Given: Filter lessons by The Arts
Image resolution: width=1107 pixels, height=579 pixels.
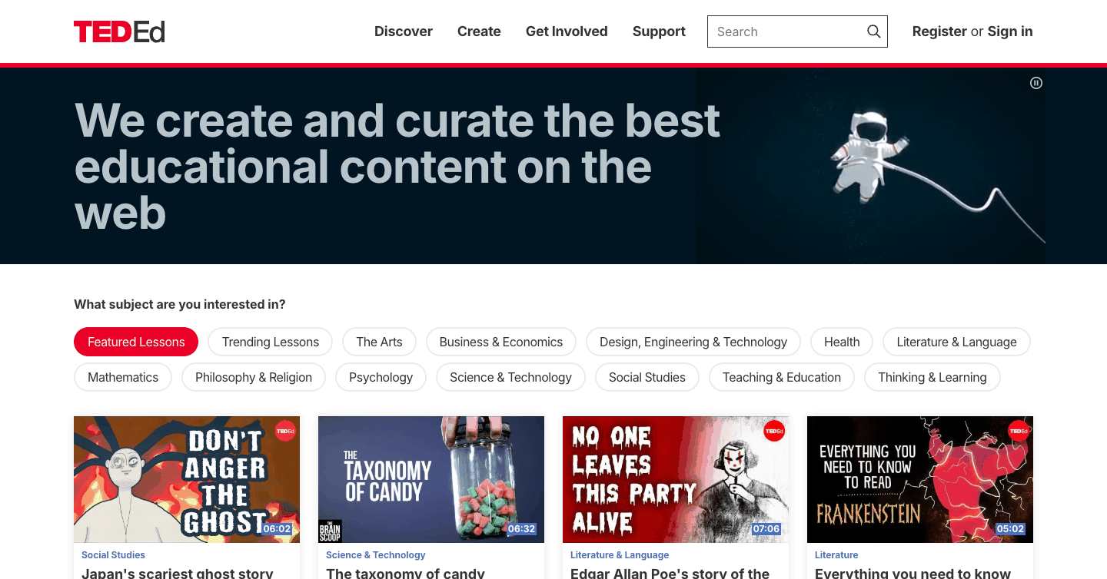Looking at the screenshot, I should tap(379, 342).
